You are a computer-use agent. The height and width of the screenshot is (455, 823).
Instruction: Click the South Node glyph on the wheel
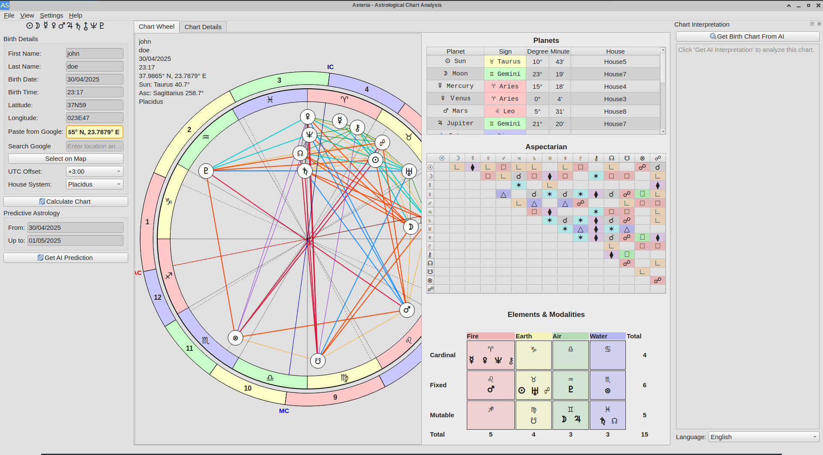(318, 361)
